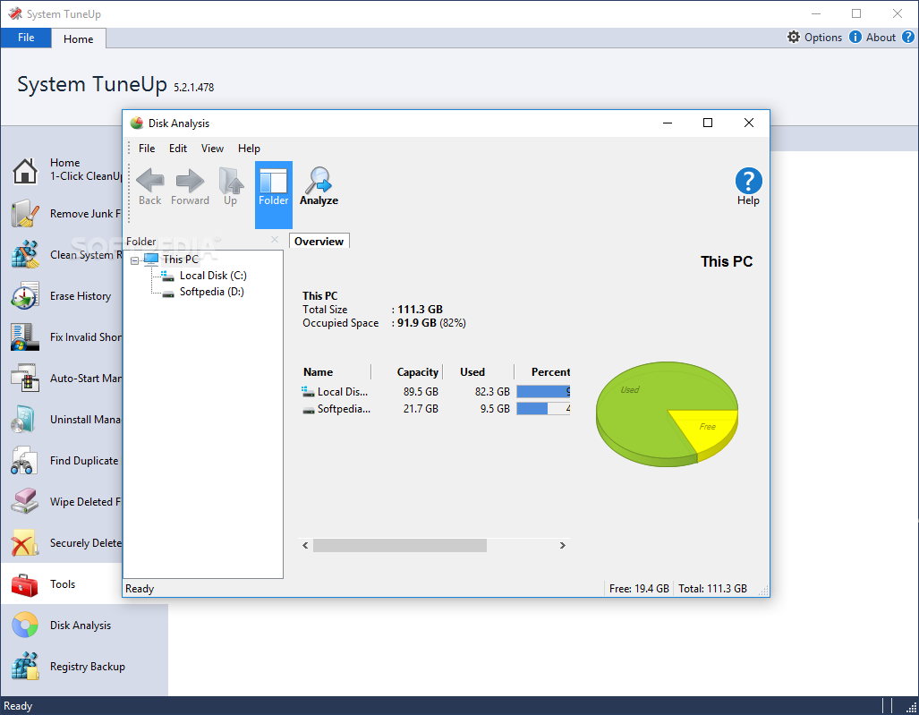Close the Folder pane with X
919x715 pixels.
click(x=275, y=240)
